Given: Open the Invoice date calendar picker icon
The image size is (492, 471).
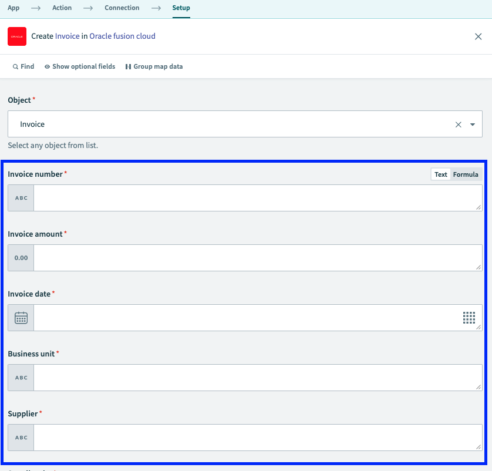Looking at the screenshot, I should (x=21, y=318).
